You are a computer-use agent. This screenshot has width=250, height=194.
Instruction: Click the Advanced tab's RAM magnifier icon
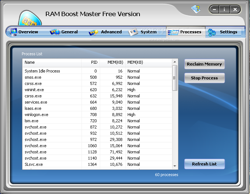pos(93,33)
